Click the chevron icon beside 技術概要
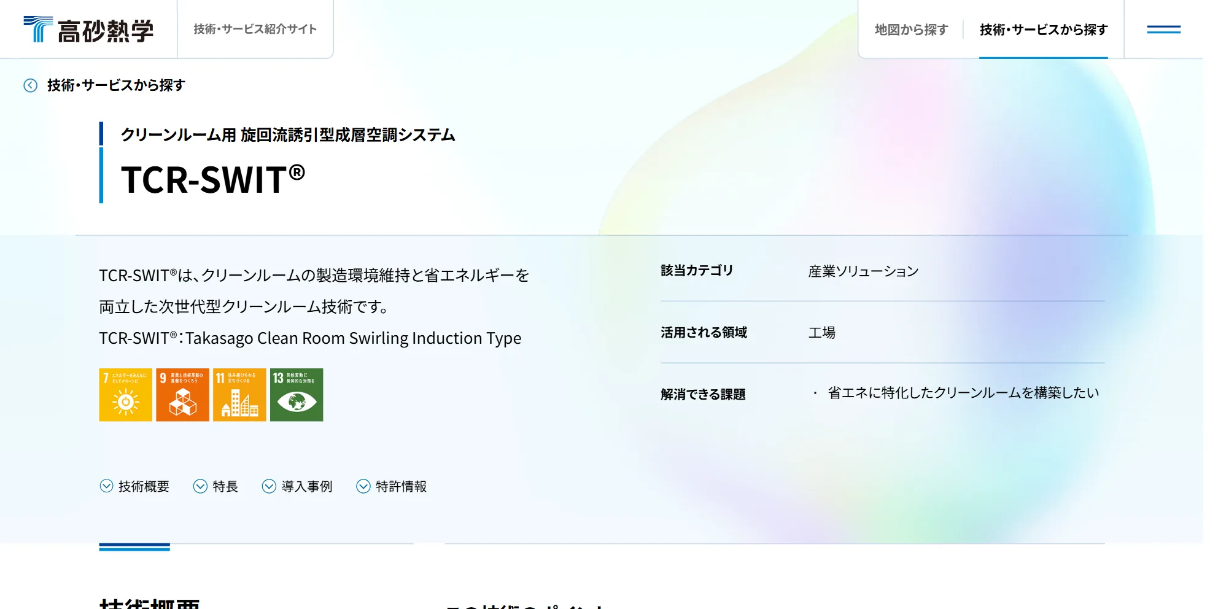The width and height of the screenshot is (1218, 609). [x=106, y=486]
